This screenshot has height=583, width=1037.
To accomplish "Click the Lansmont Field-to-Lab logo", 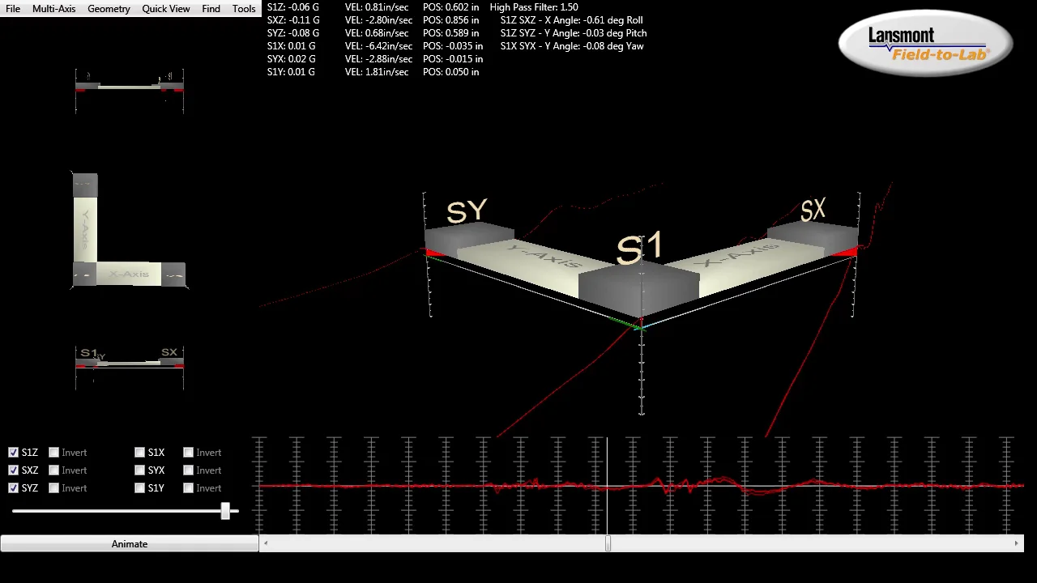I will pyautogui.click(x=925, y=44).
